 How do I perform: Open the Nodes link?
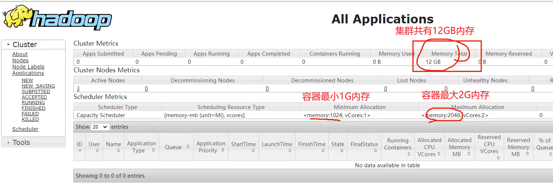(x=20, y=60)
